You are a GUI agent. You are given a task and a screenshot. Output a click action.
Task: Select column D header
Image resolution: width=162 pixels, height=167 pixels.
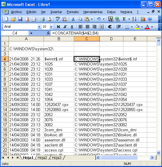click(x=111, y=39)
